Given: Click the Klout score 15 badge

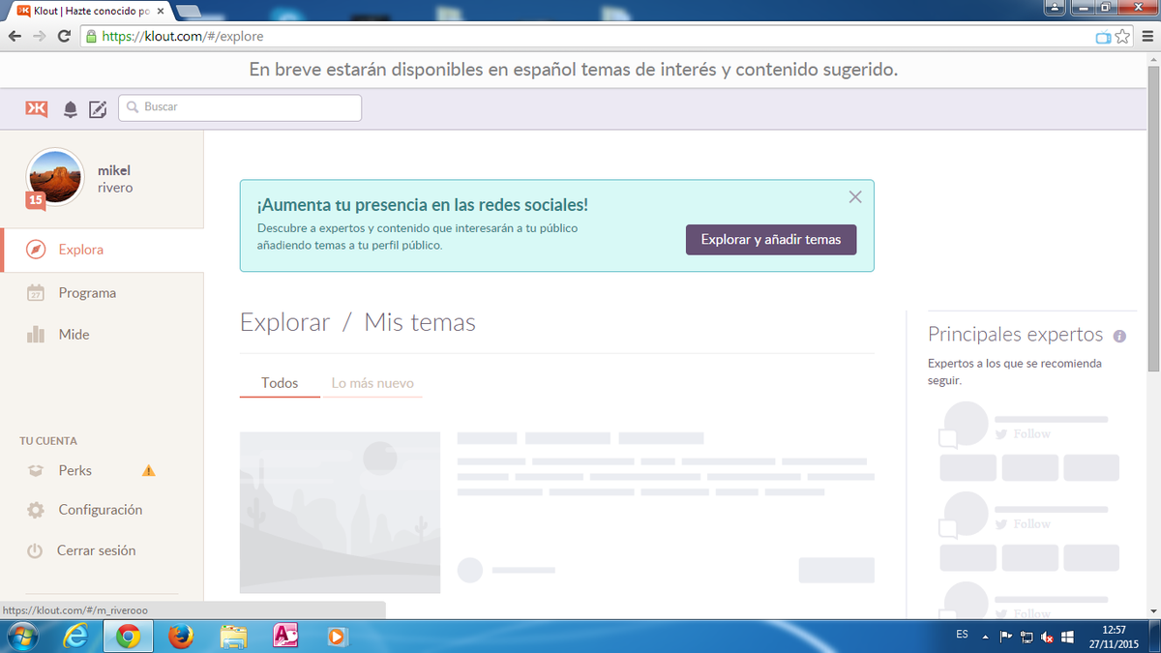Looking at the screenshot, I should pos(36,200).
